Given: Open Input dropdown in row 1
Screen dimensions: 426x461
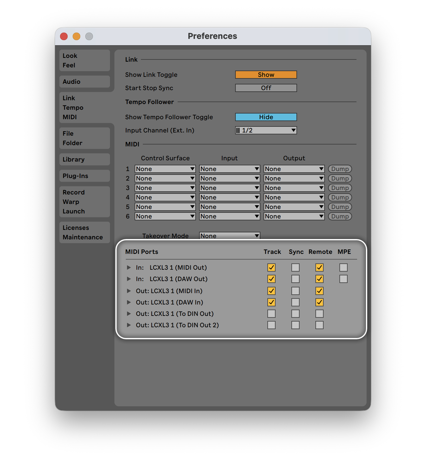Looking at the screenshot, I should pos(230,169).
